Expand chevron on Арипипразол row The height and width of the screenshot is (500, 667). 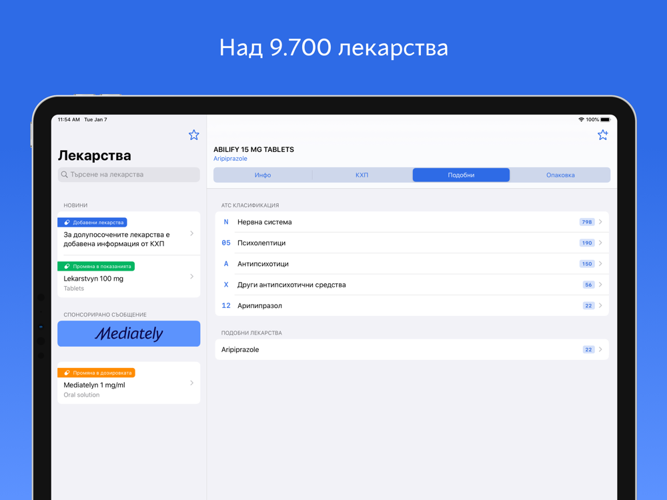point(600,305)
